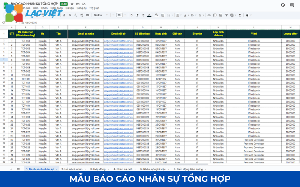Image resolution: width=300 pixels, height=187 pixels.
Task: Increase font size with plus button
Action: (125, 15)
